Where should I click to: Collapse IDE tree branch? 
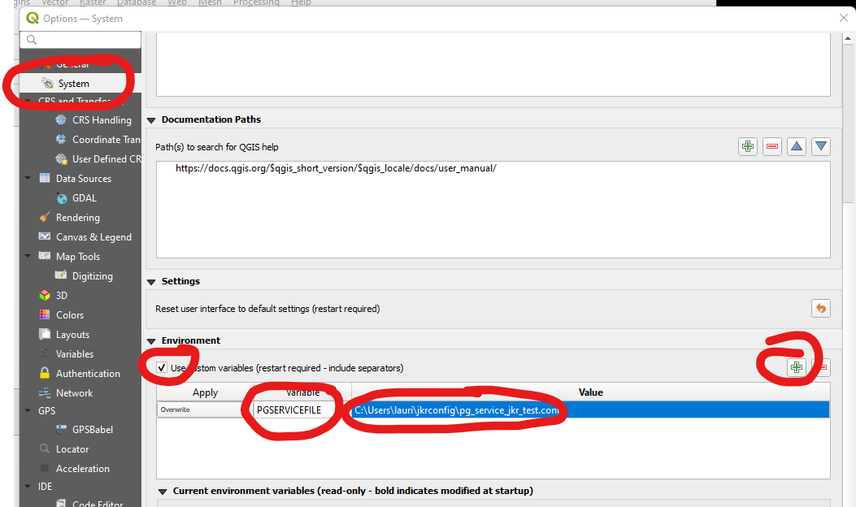[x=28, y=486]
